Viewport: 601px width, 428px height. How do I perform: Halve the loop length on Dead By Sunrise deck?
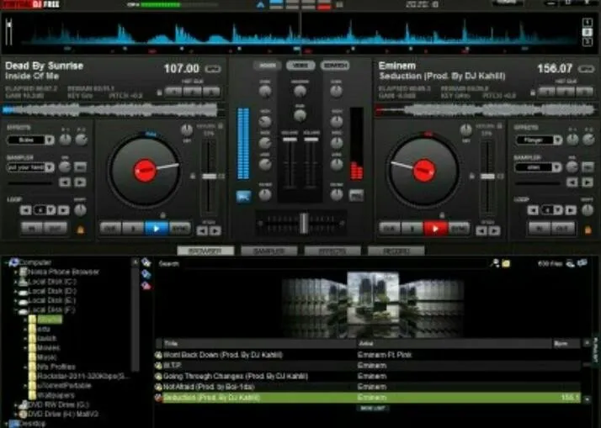point(26,210)
